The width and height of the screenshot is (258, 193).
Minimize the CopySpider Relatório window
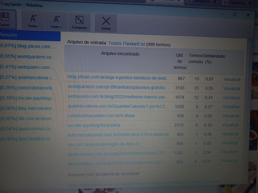tap(222, 14)
